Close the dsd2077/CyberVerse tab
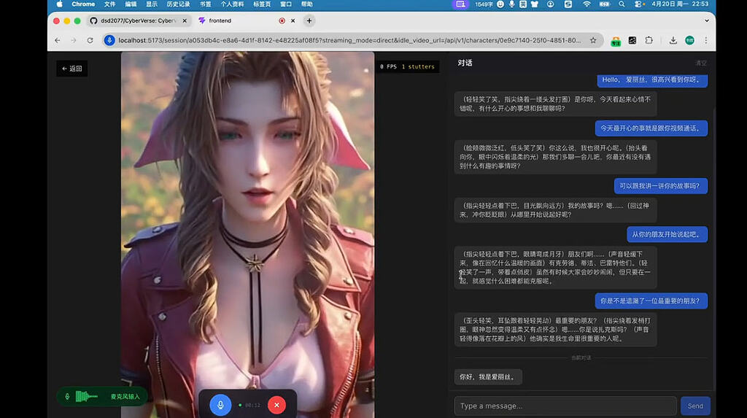Screen dimensions: 747x418 (185, 20)
